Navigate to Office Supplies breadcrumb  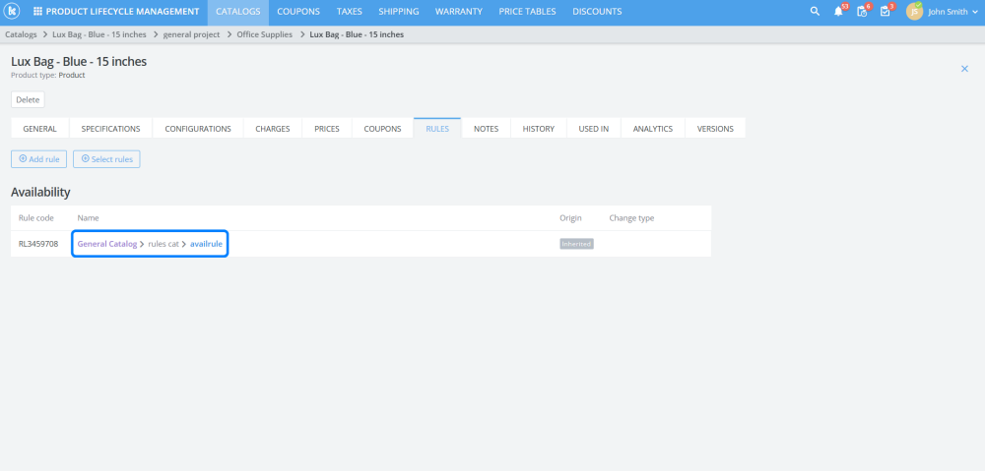(264, 34)
